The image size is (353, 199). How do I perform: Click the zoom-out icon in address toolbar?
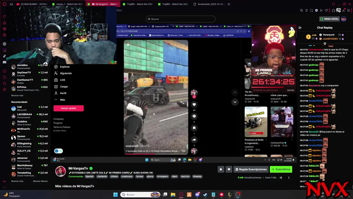click(x=301, y=11)
